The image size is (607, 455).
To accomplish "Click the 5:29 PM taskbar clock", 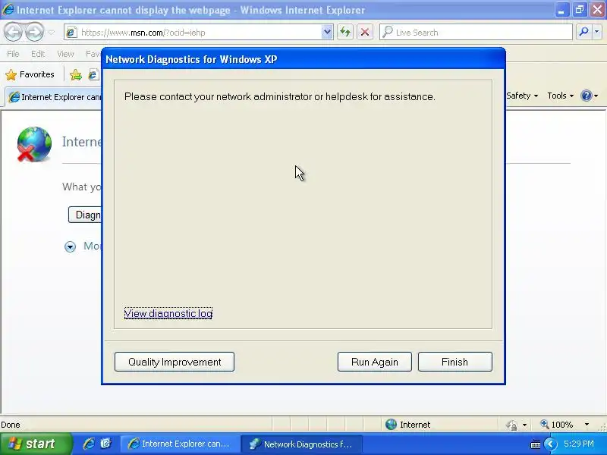I will 579,444.
